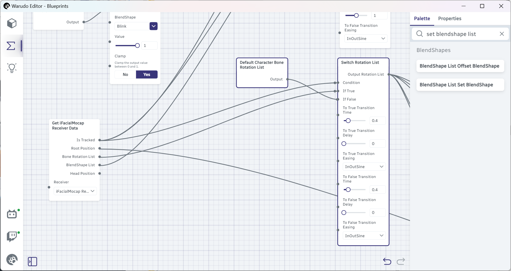Viewport: 511px width, 271px height.
Task: Adjust To False Transition Time slider
Action: tap(355, 190)
